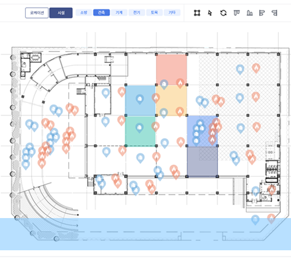Toggle the 기계 category filter

pos(119,13)
